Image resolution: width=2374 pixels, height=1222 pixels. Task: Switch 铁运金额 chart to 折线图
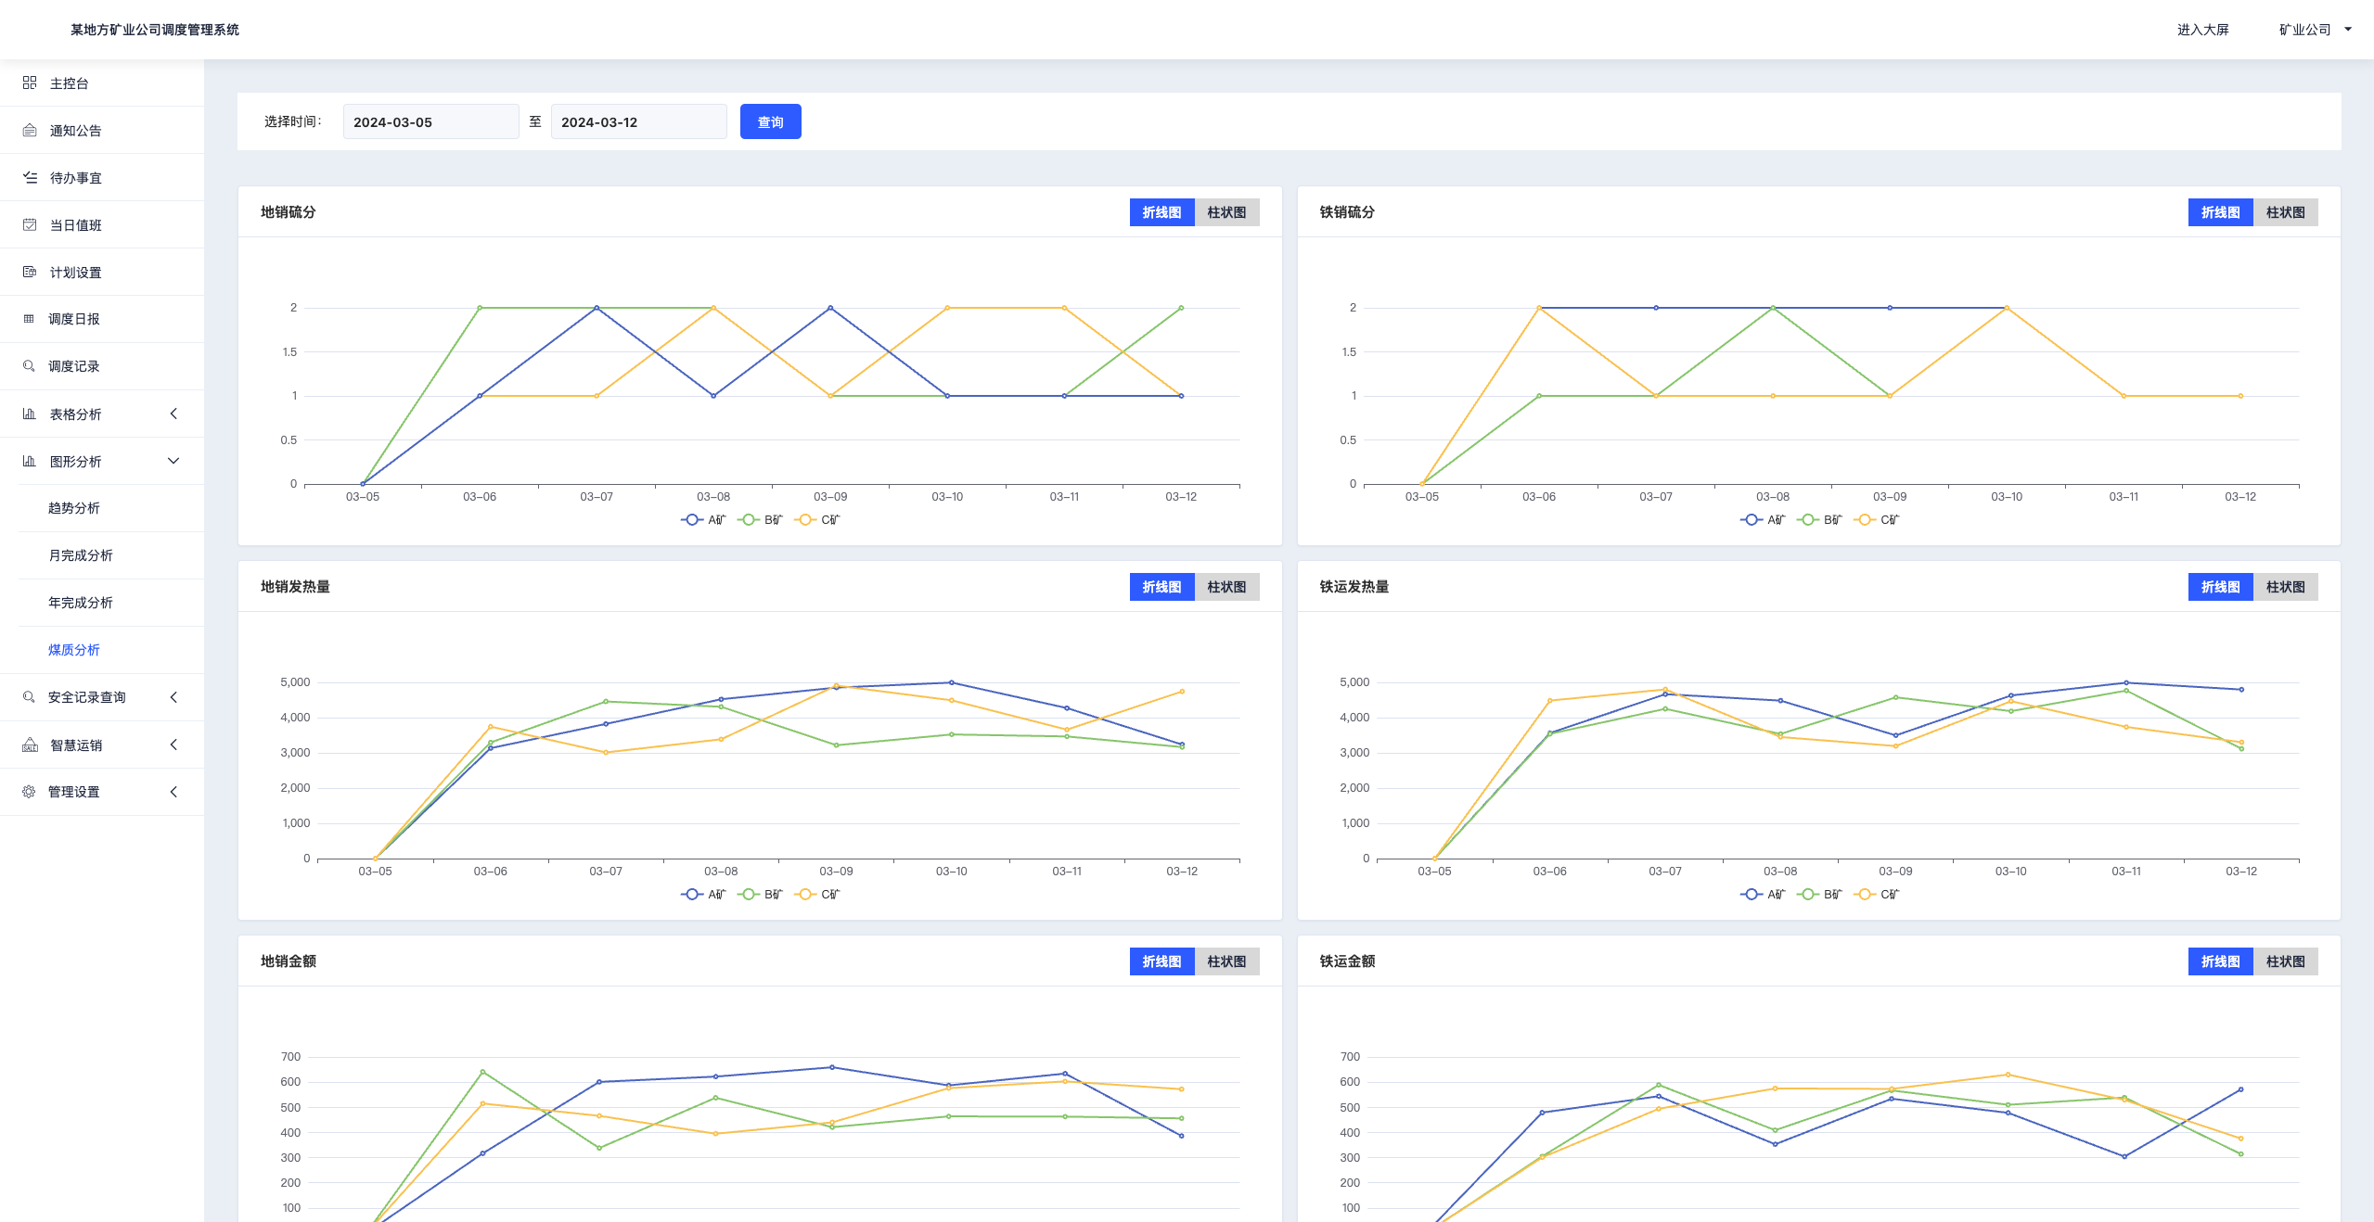tap(2220, 961)
